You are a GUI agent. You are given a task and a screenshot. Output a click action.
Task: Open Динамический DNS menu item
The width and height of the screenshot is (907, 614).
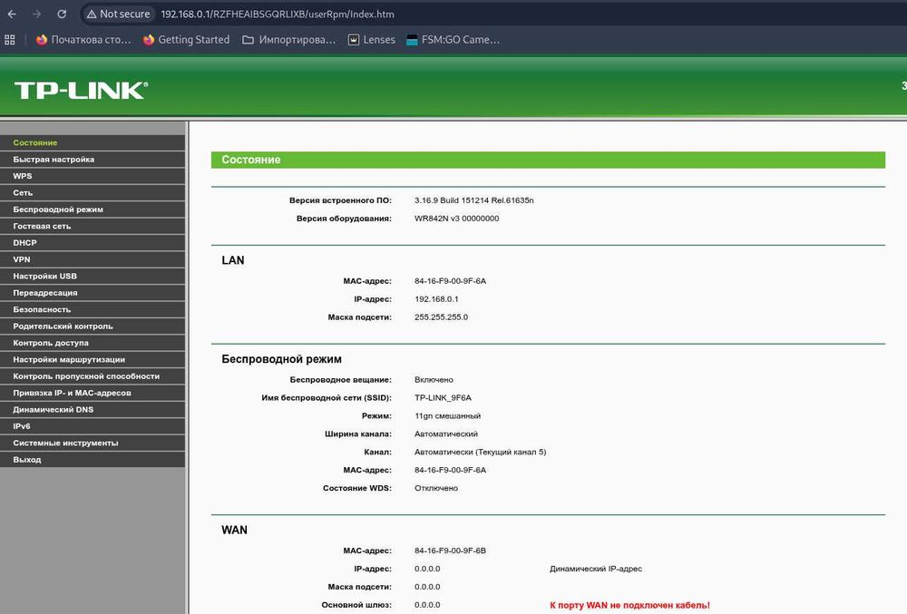point(93,410)
